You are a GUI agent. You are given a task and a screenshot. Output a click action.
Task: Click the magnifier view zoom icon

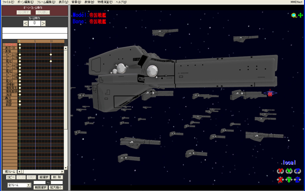(294, 15)
